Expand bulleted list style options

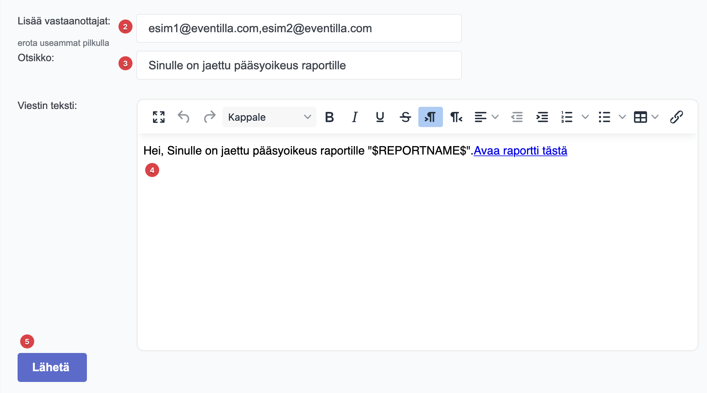click(622, 117)
